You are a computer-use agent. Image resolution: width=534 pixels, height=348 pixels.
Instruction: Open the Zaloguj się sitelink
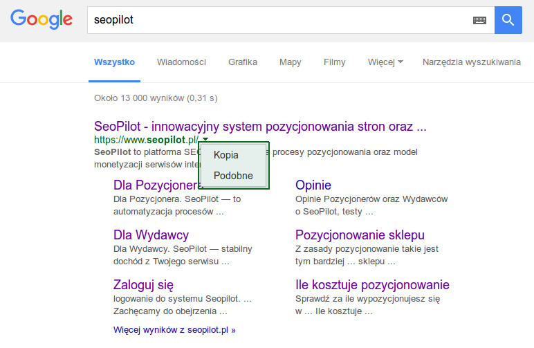[143, 285]
